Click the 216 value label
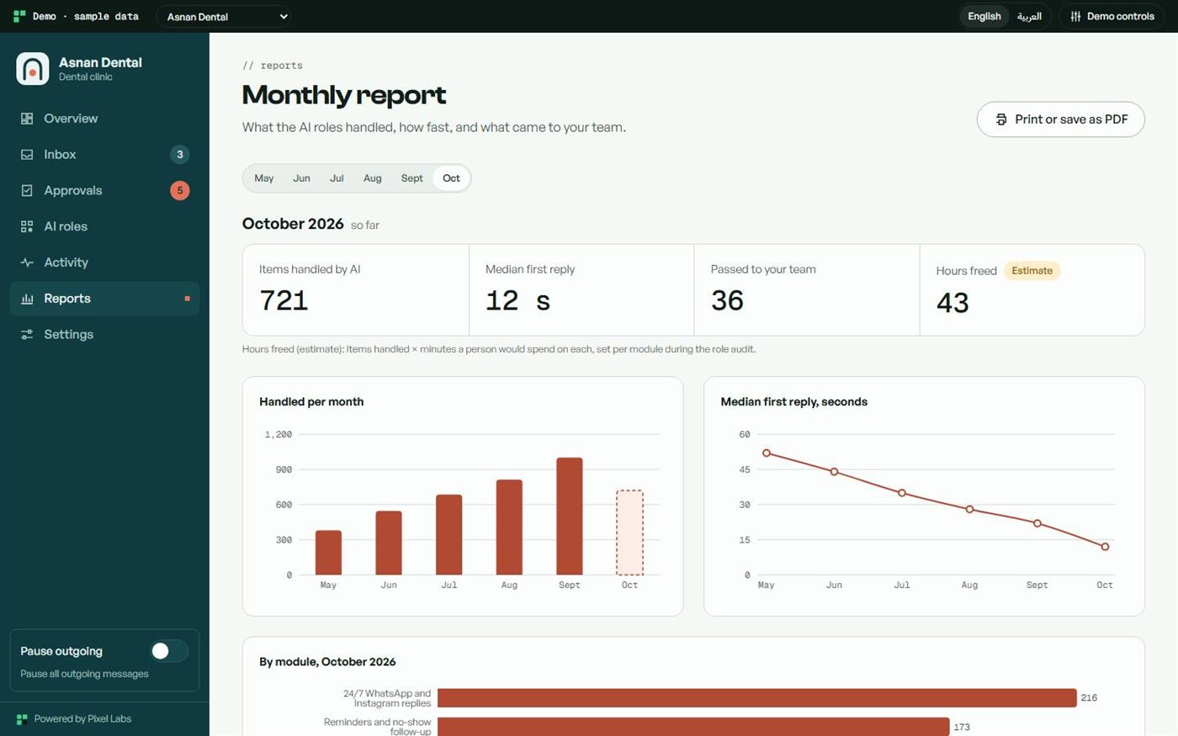The width and height of the screenshot is (1178, 736). pos(1089,698)
